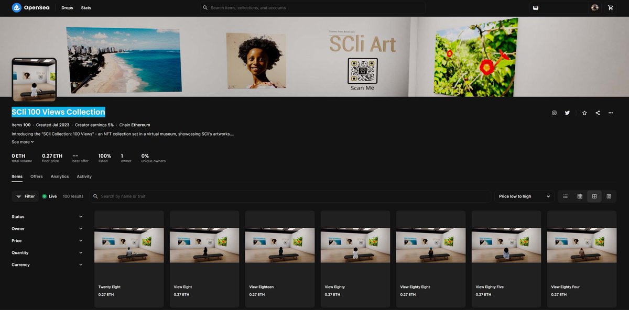This screenshot has height=310, width=629.
Task: Open the Drops menu
Action: 67,8
